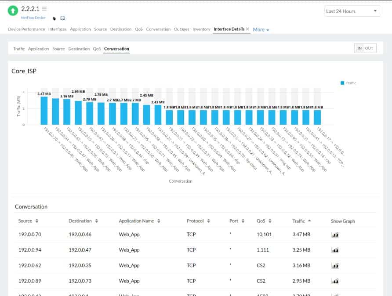Viewport: 392px width, 296px height.
Task: Click the Core_ISP chart title
Action: click(x=24, y=71)
